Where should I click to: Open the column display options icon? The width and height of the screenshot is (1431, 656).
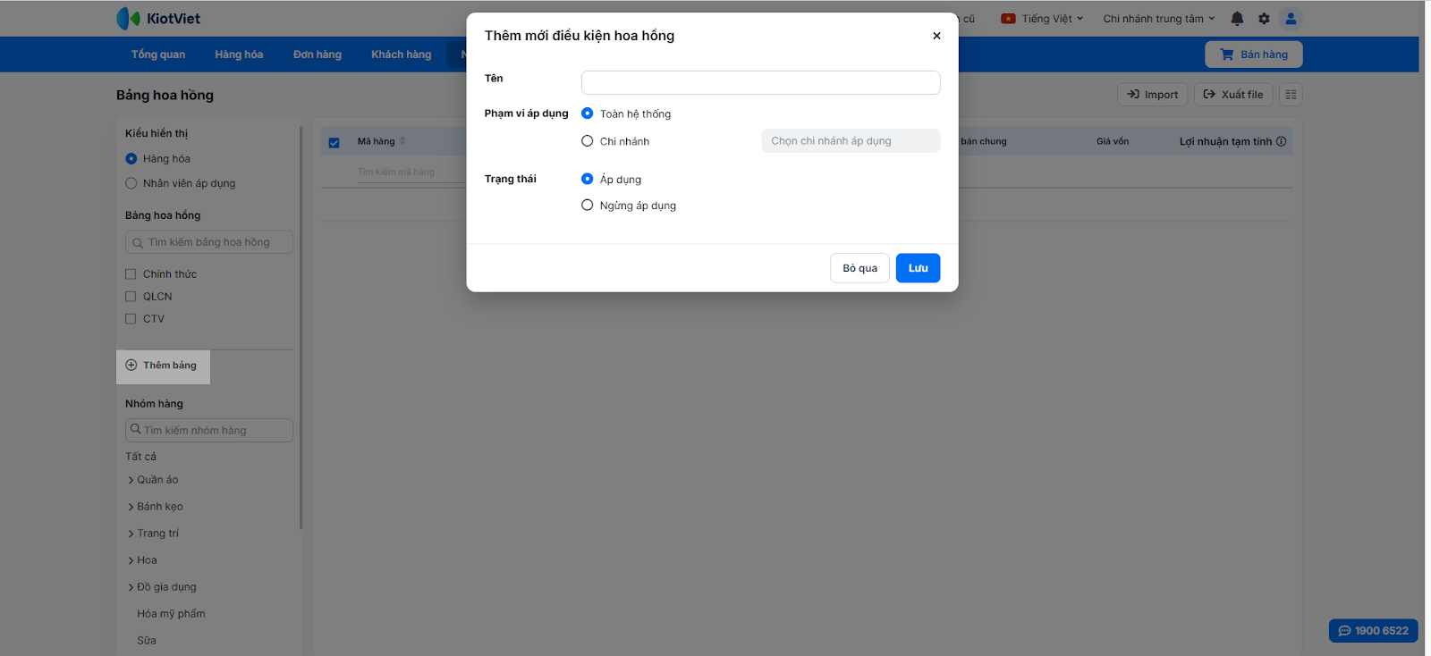pyautogui.click(x=1291, y=95)
